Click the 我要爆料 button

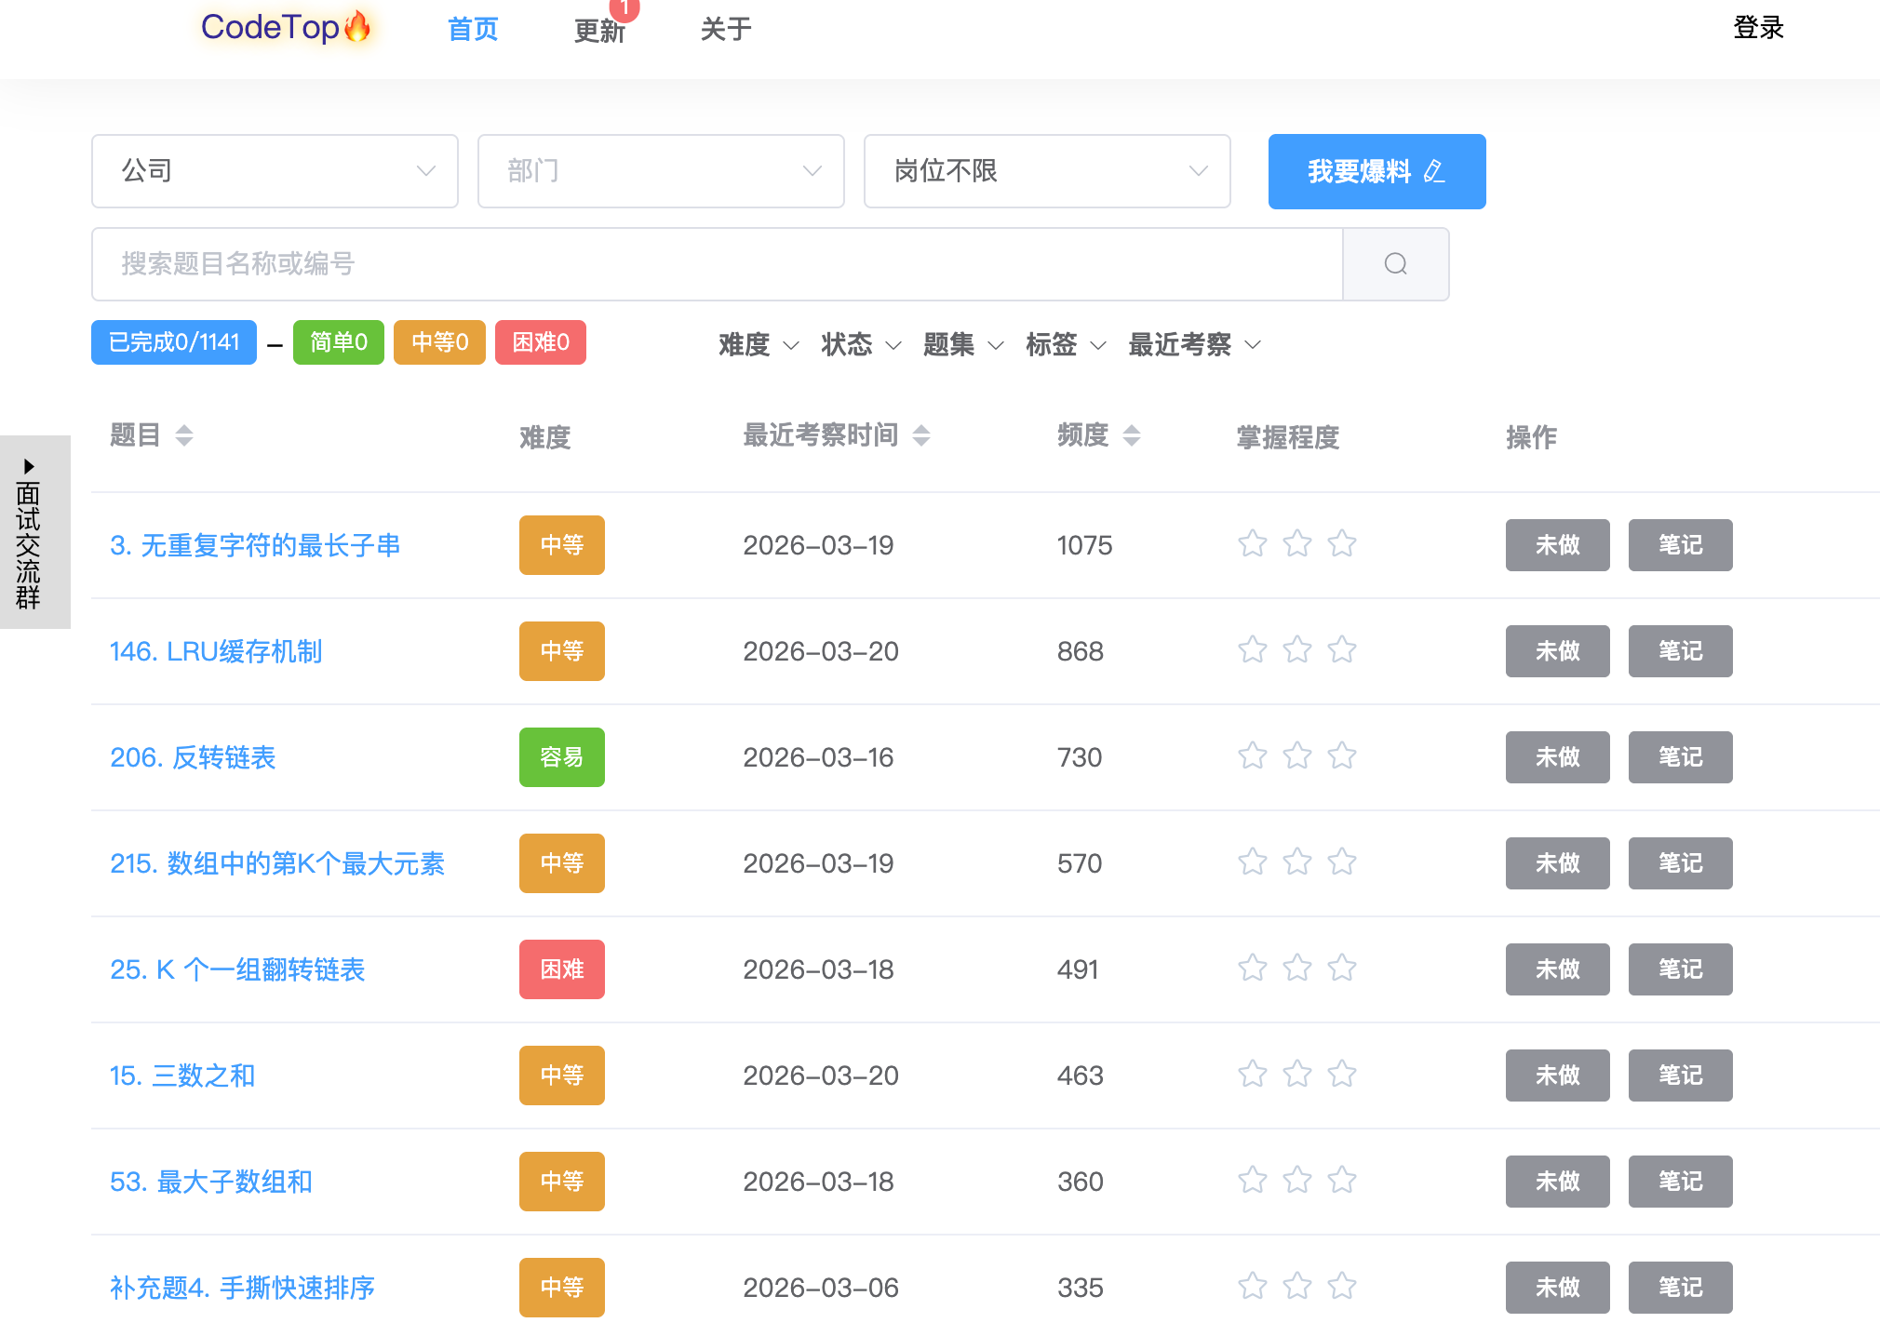click(x=1376, y=171)
